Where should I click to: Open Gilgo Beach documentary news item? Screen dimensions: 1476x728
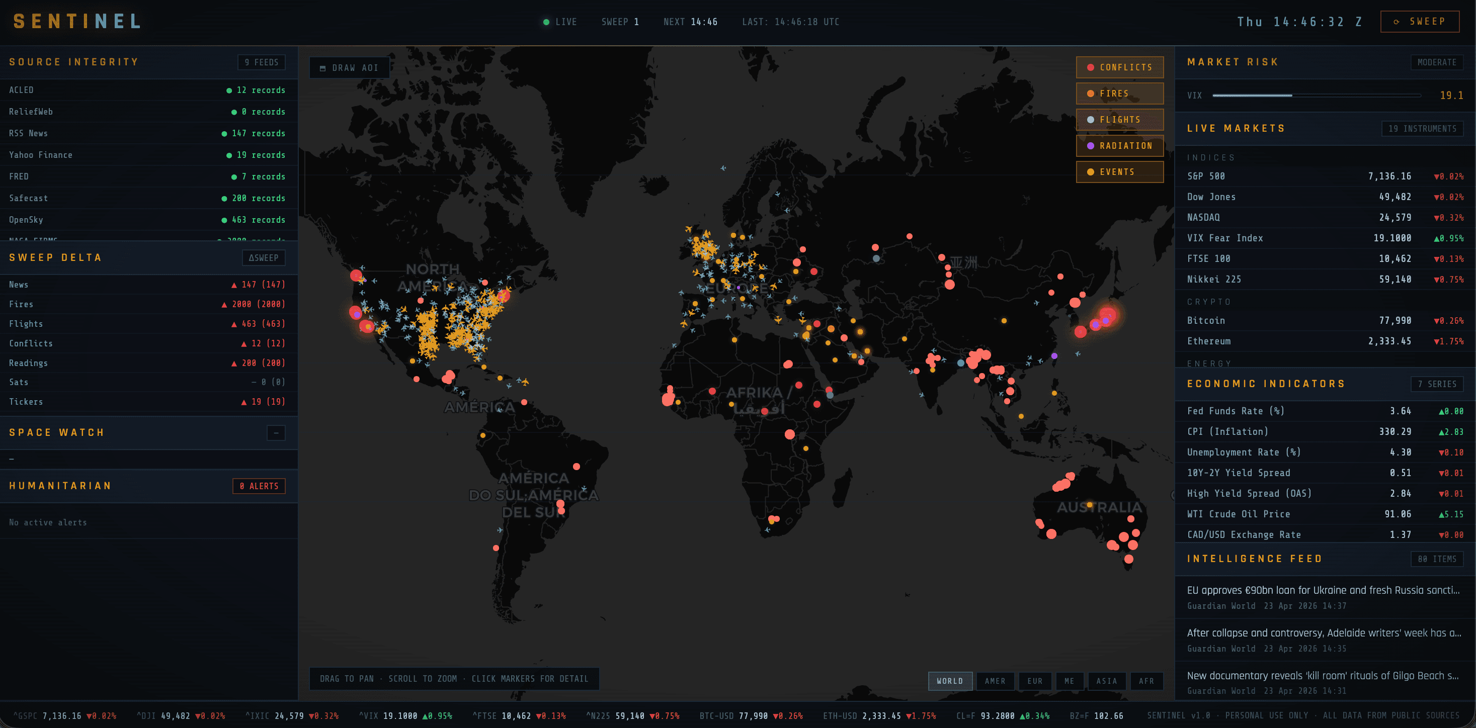[1325, 682]
